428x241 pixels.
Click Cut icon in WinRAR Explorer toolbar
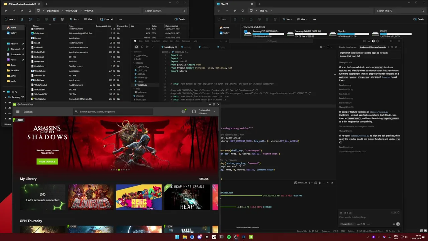(22, 19)
